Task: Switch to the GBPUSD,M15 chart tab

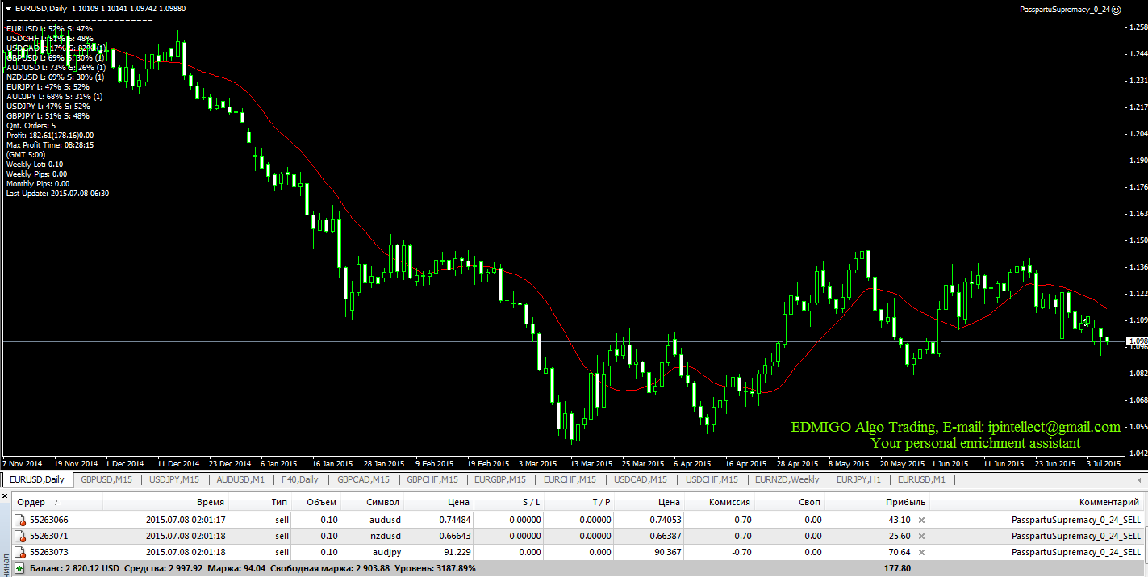Action: pyautogui.click(x=106, y=479)
